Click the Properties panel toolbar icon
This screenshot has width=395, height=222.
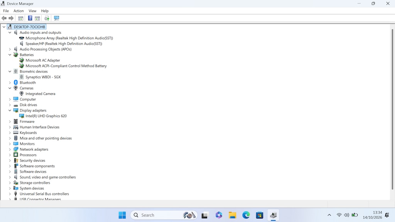[x=37, y=18]
